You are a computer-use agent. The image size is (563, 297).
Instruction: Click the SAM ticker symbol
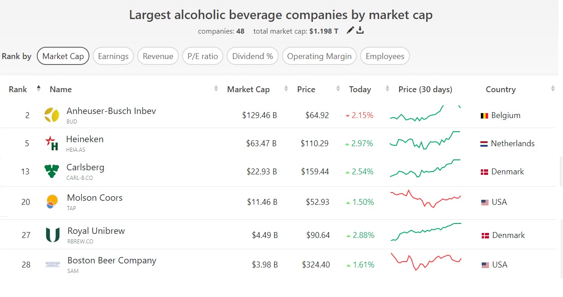[73, 271]
